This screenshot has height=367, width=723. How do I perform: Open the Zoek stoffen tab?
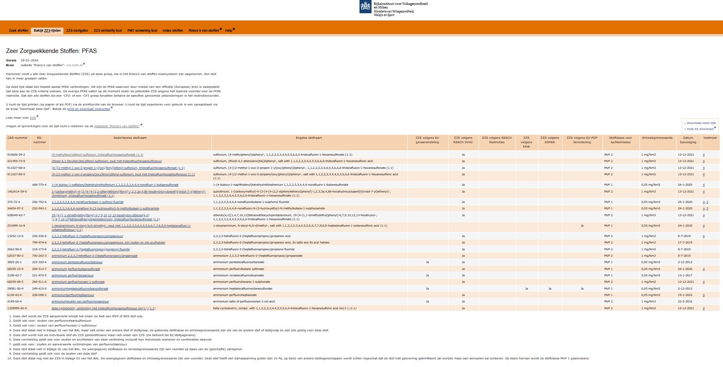[x=18, y=31]
